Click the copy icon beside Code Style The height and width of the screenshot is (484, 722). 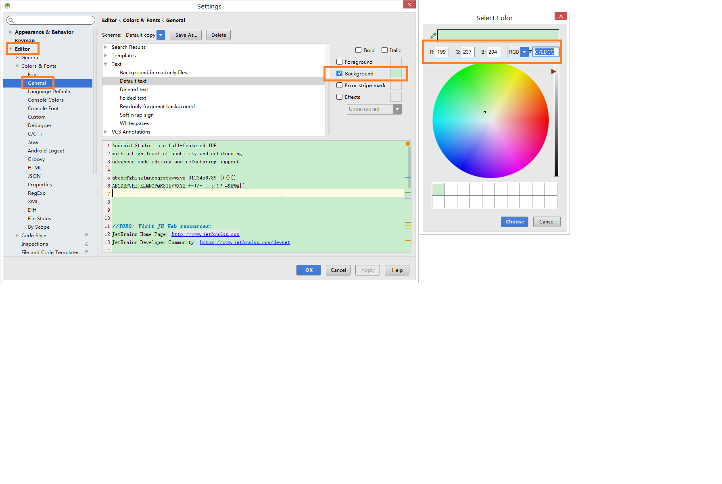(86, 236)
